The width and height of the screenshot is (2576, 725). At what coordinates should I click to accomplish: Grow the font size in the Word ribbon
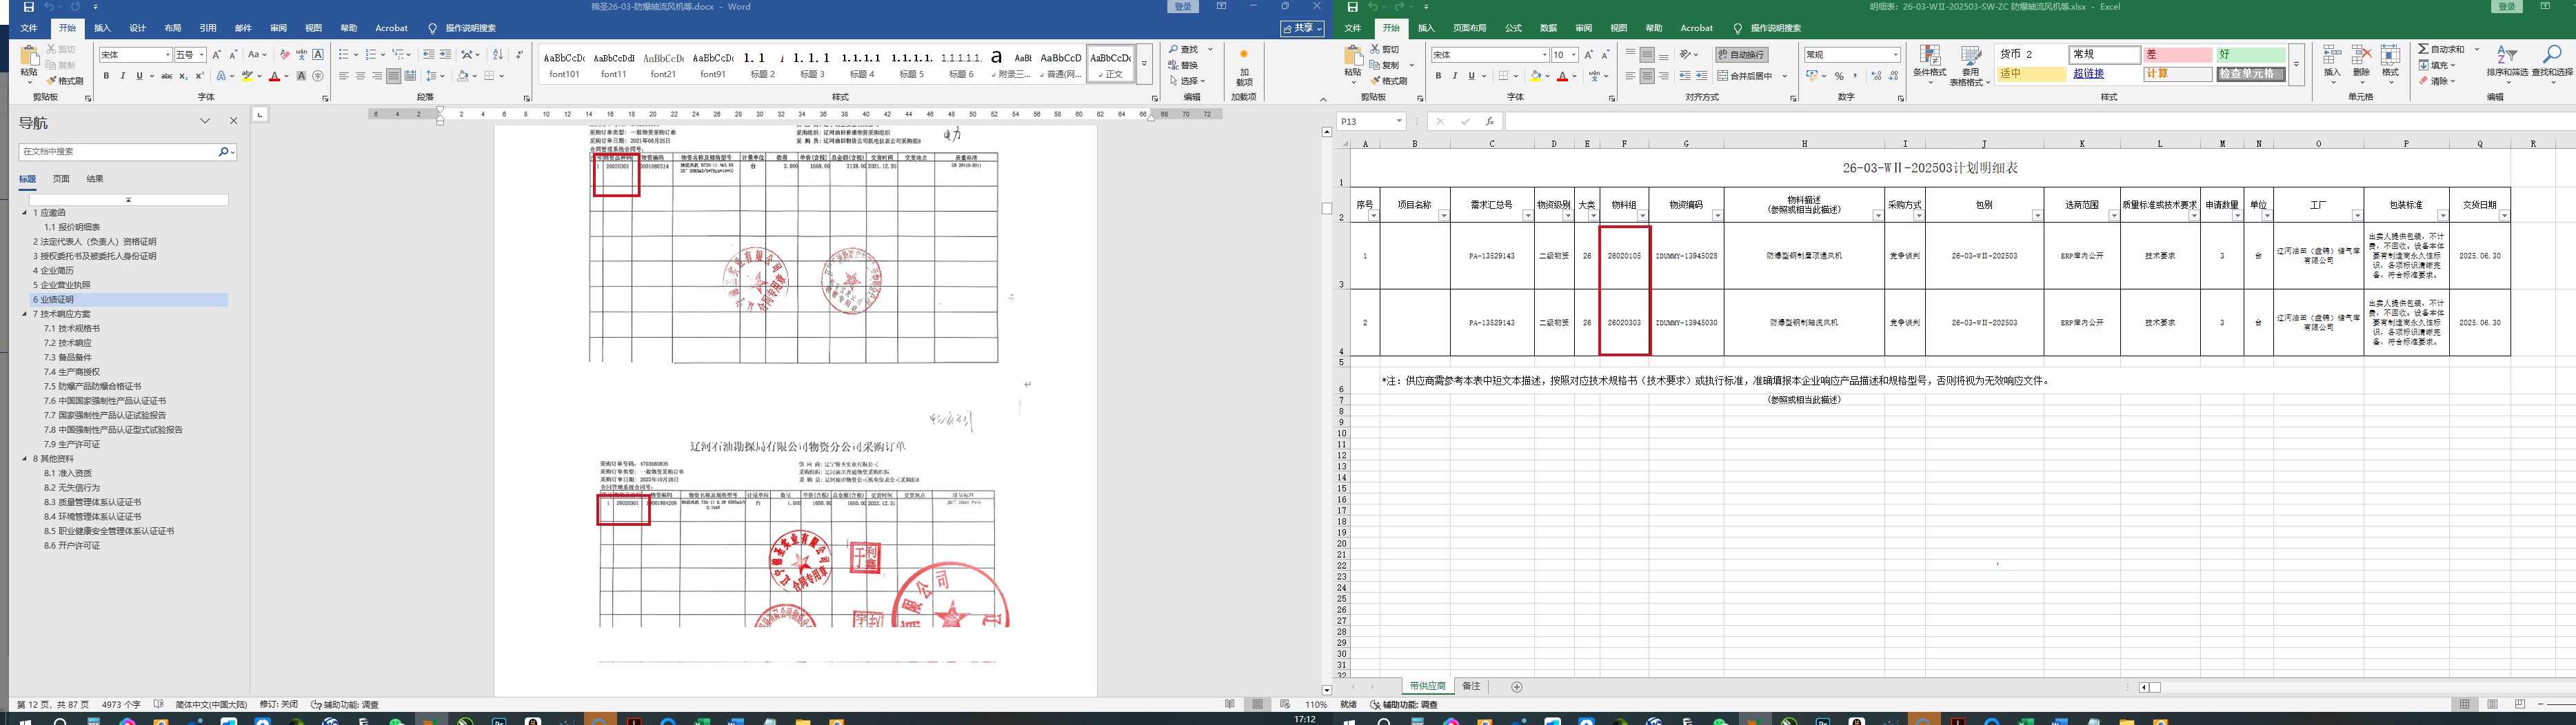(216, 55)
